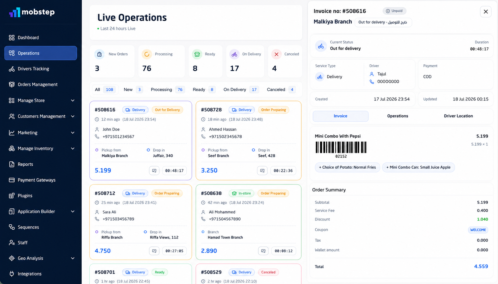Click the Payment Gateways card icon

point(12,180)
